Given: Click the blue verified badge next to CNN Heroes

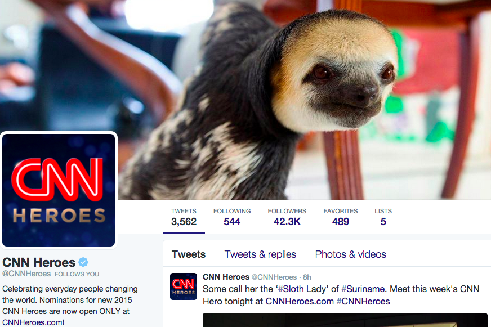Looking at the screenshot, I should (83, 262).
